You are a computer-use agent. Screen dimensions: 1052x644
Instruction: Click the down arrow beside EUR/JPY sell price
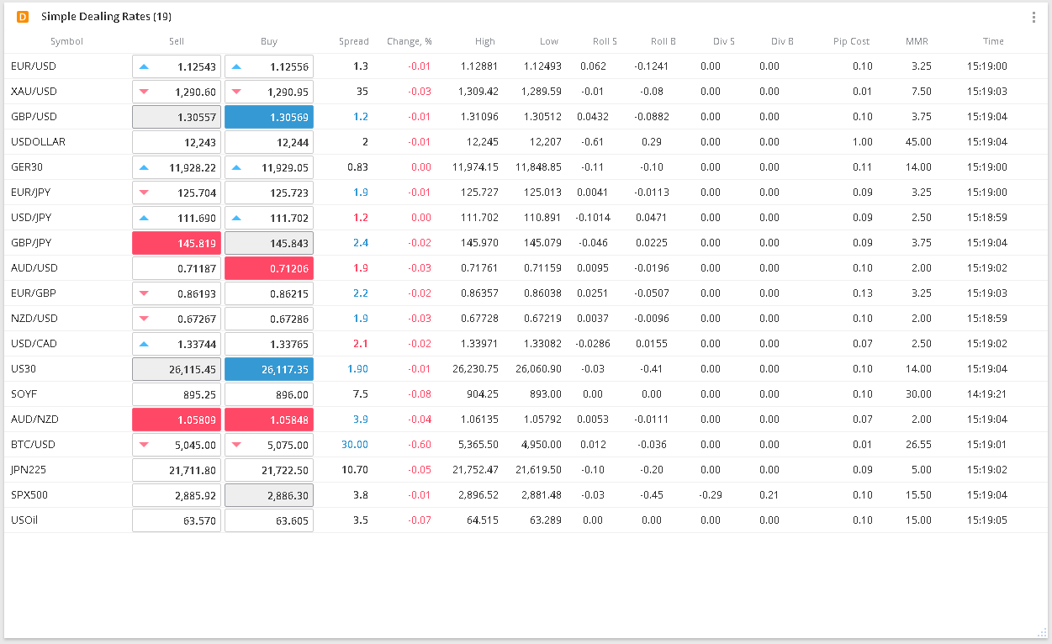coord(145,192)
